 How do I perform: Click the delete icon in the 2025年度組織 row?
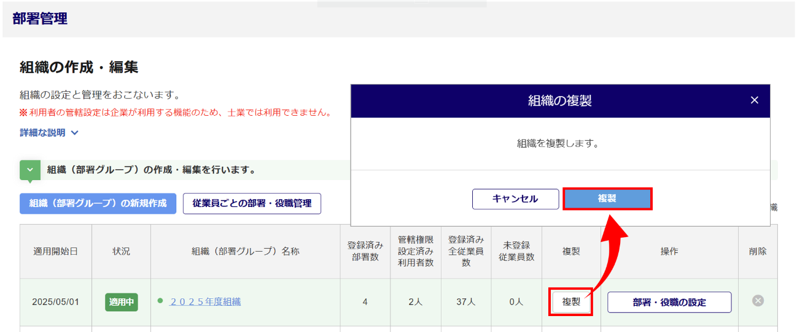pos(758,301)
